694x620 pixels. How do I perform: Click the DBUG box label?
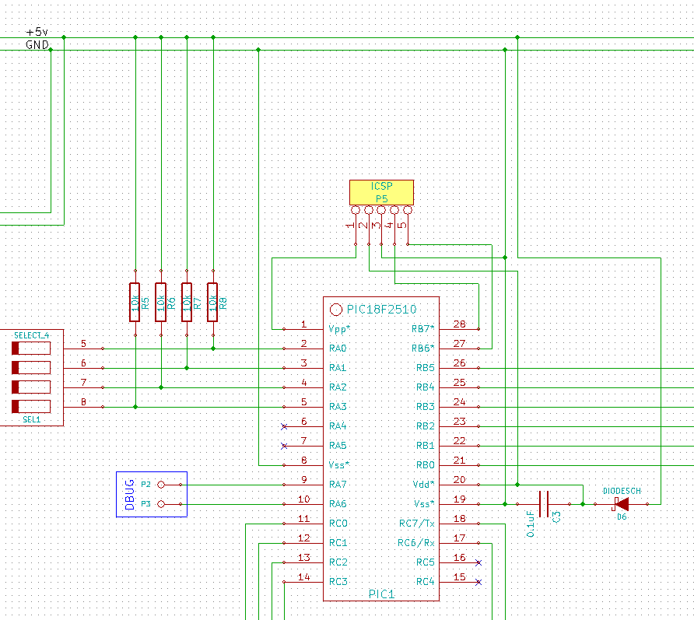pyautogui.click(x=130, y=495)
